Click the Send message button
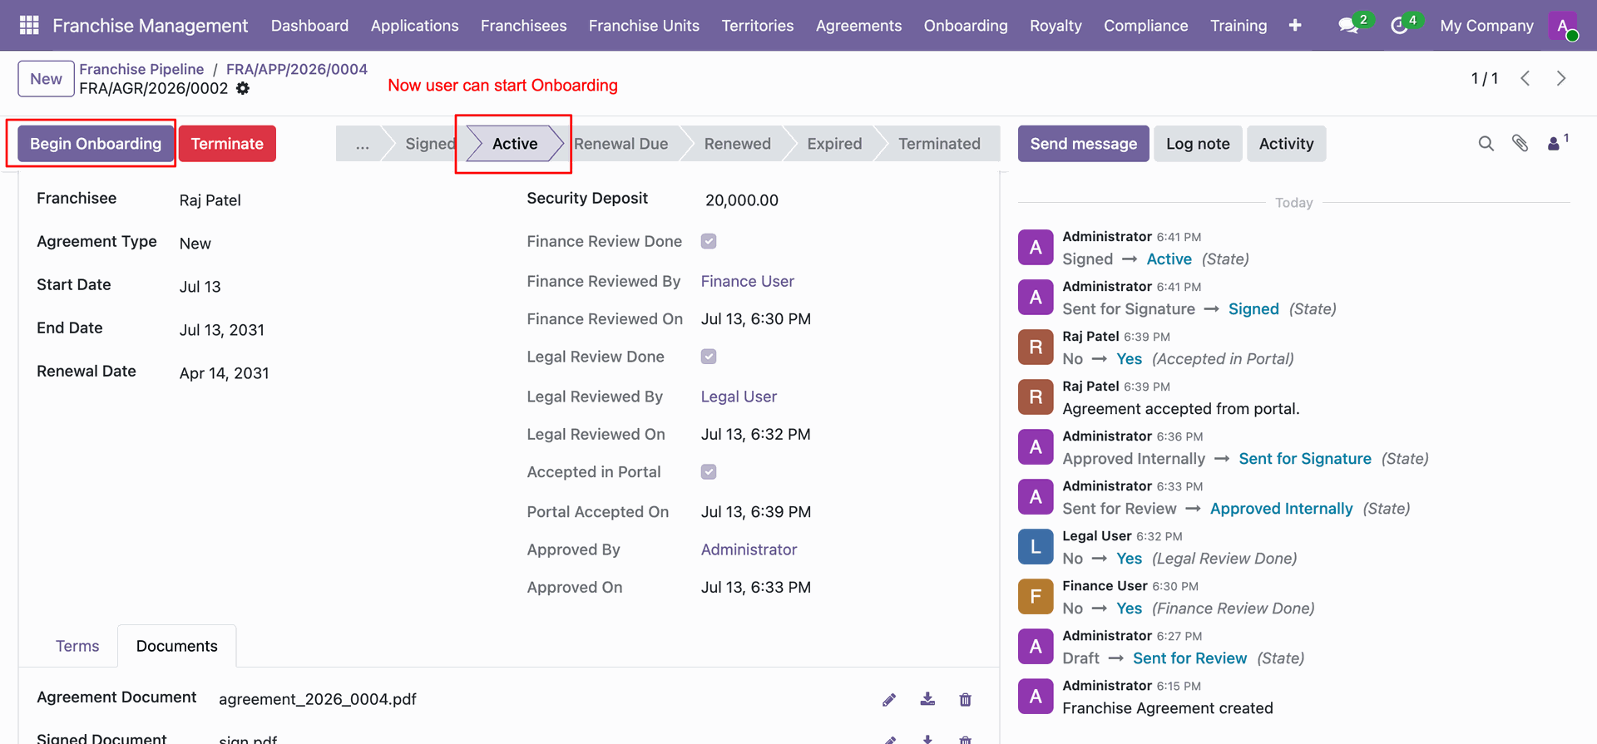The image size is (1597, 744). (x=1083, y=144)
